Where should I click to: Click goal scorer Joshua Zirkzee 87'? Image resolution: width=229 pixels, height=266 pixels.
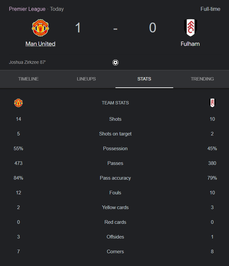27,62
